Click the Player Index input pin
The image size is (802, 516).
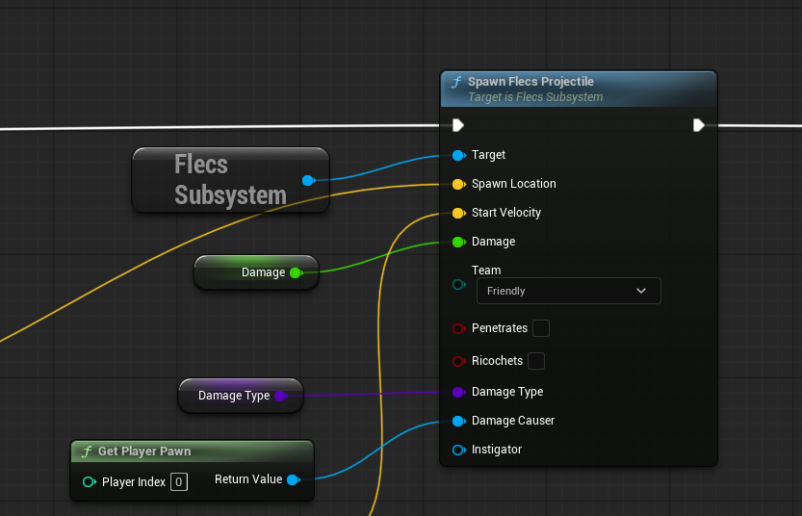click(x=89, y=481)
